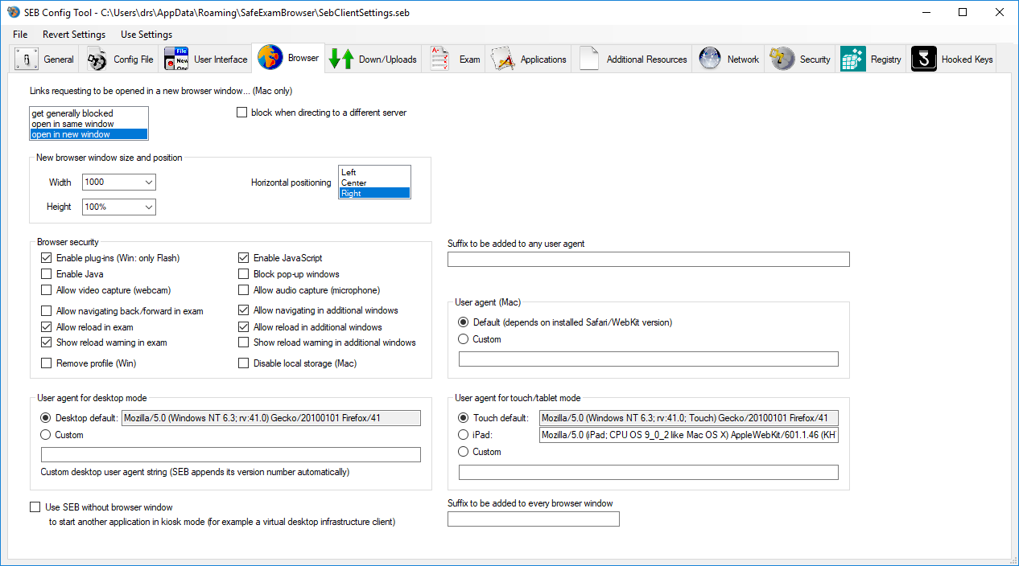The width and height of the screenshot is (1019, 566).
Task: Check Allow audio capture (microphone)
Action: point(243,290)
